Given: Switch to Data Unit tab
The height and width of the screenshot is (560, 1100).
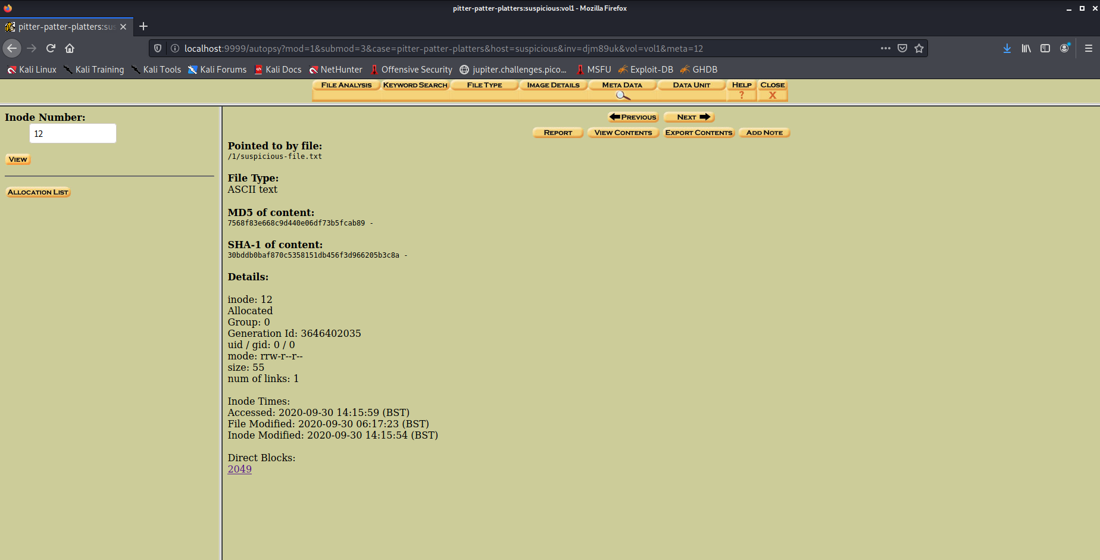Looking at the screenshot, I should pyautogui.click(x=692, y=85).
